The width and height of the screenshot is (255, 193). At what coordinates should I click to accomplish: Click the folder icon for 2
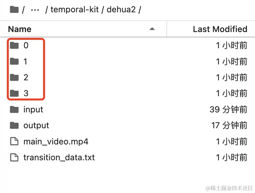(14, 77)
